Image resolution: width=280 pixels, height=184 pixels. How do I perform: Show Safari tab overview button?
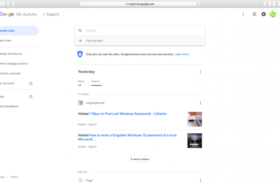(276, 4)
